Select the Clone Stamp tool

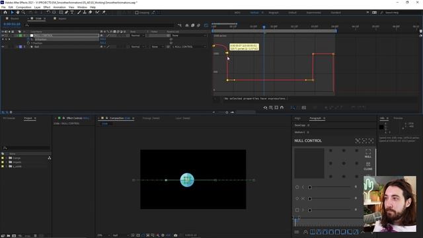pos(85,13)
